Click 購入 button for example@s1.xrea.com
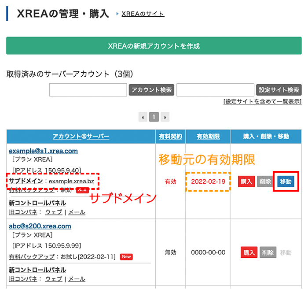The image size is (308, 289). coord(247,182)
